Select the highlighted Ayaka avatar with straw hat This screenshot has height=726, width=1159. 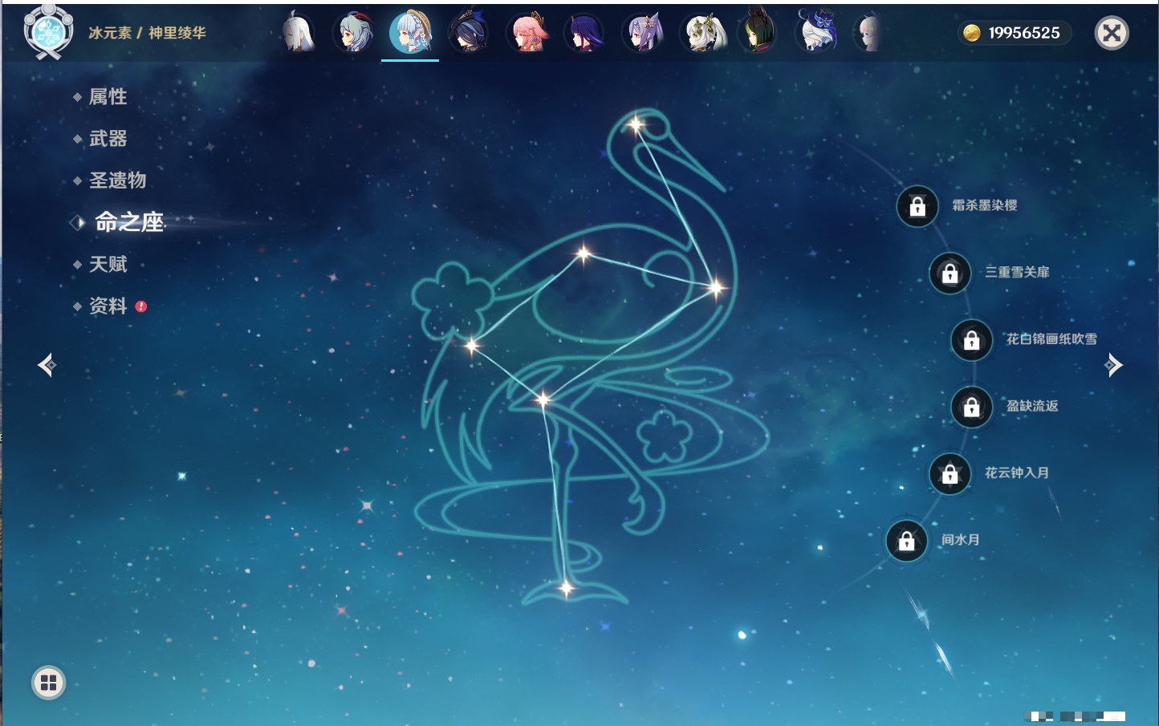click(x=410, y=33)
